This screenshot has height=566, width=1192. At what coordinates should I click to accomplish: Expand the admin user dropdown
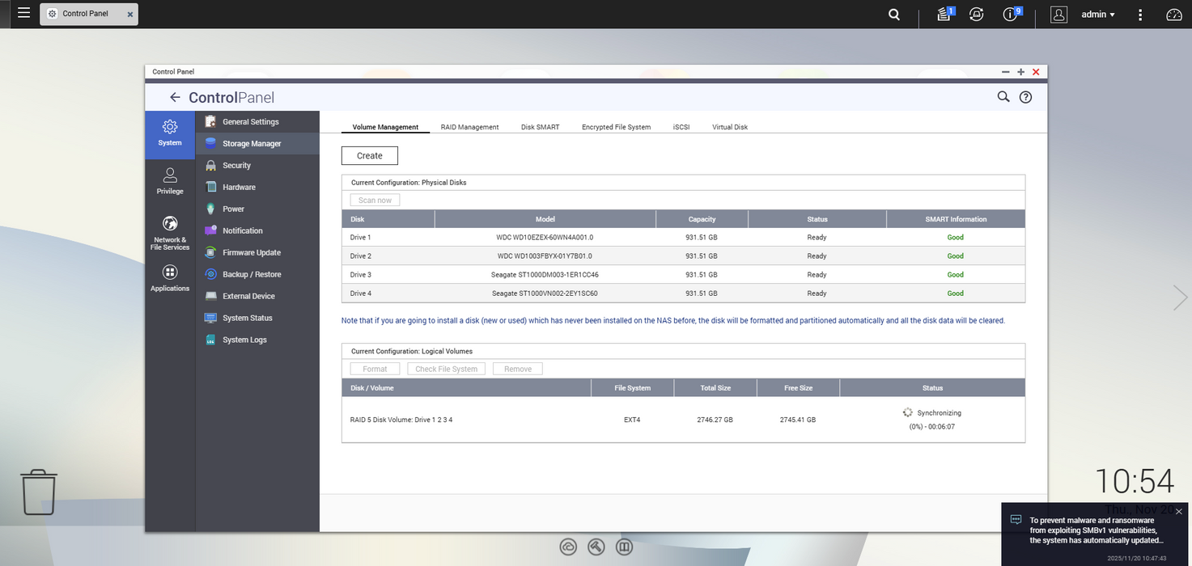(x=1097, y=15)
